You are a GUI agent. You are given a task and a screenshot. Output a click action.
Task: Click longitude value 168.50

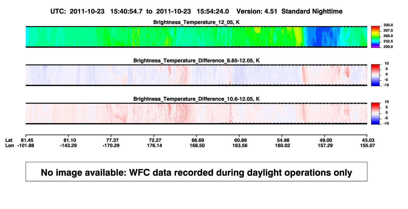click(x=197, y=145)
